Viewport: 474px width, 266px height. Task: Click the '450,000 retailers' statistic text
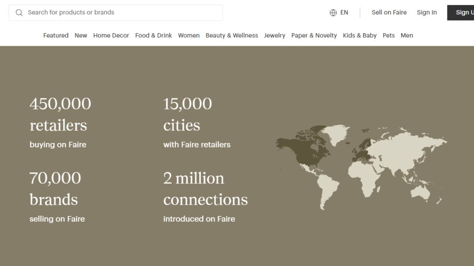pyautogui.click(x=60, y=115)
